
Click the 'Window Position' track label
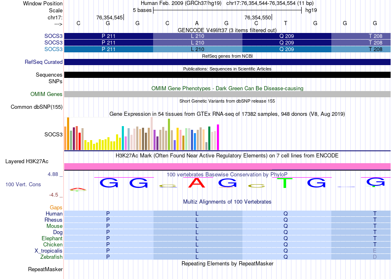coord(43,3)
